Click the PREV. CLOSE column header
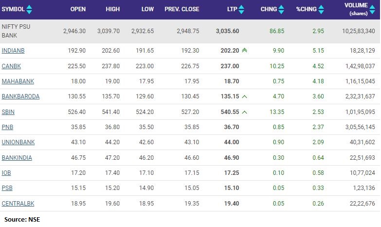 point(182,9)
